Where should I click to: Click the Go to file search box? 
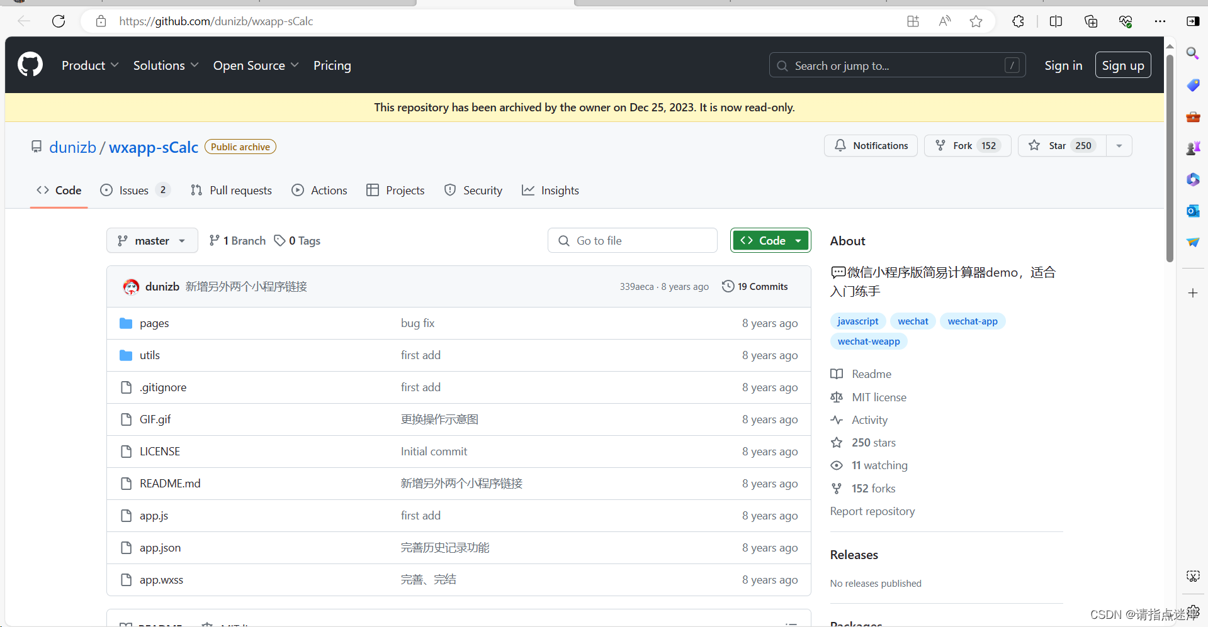633,241
